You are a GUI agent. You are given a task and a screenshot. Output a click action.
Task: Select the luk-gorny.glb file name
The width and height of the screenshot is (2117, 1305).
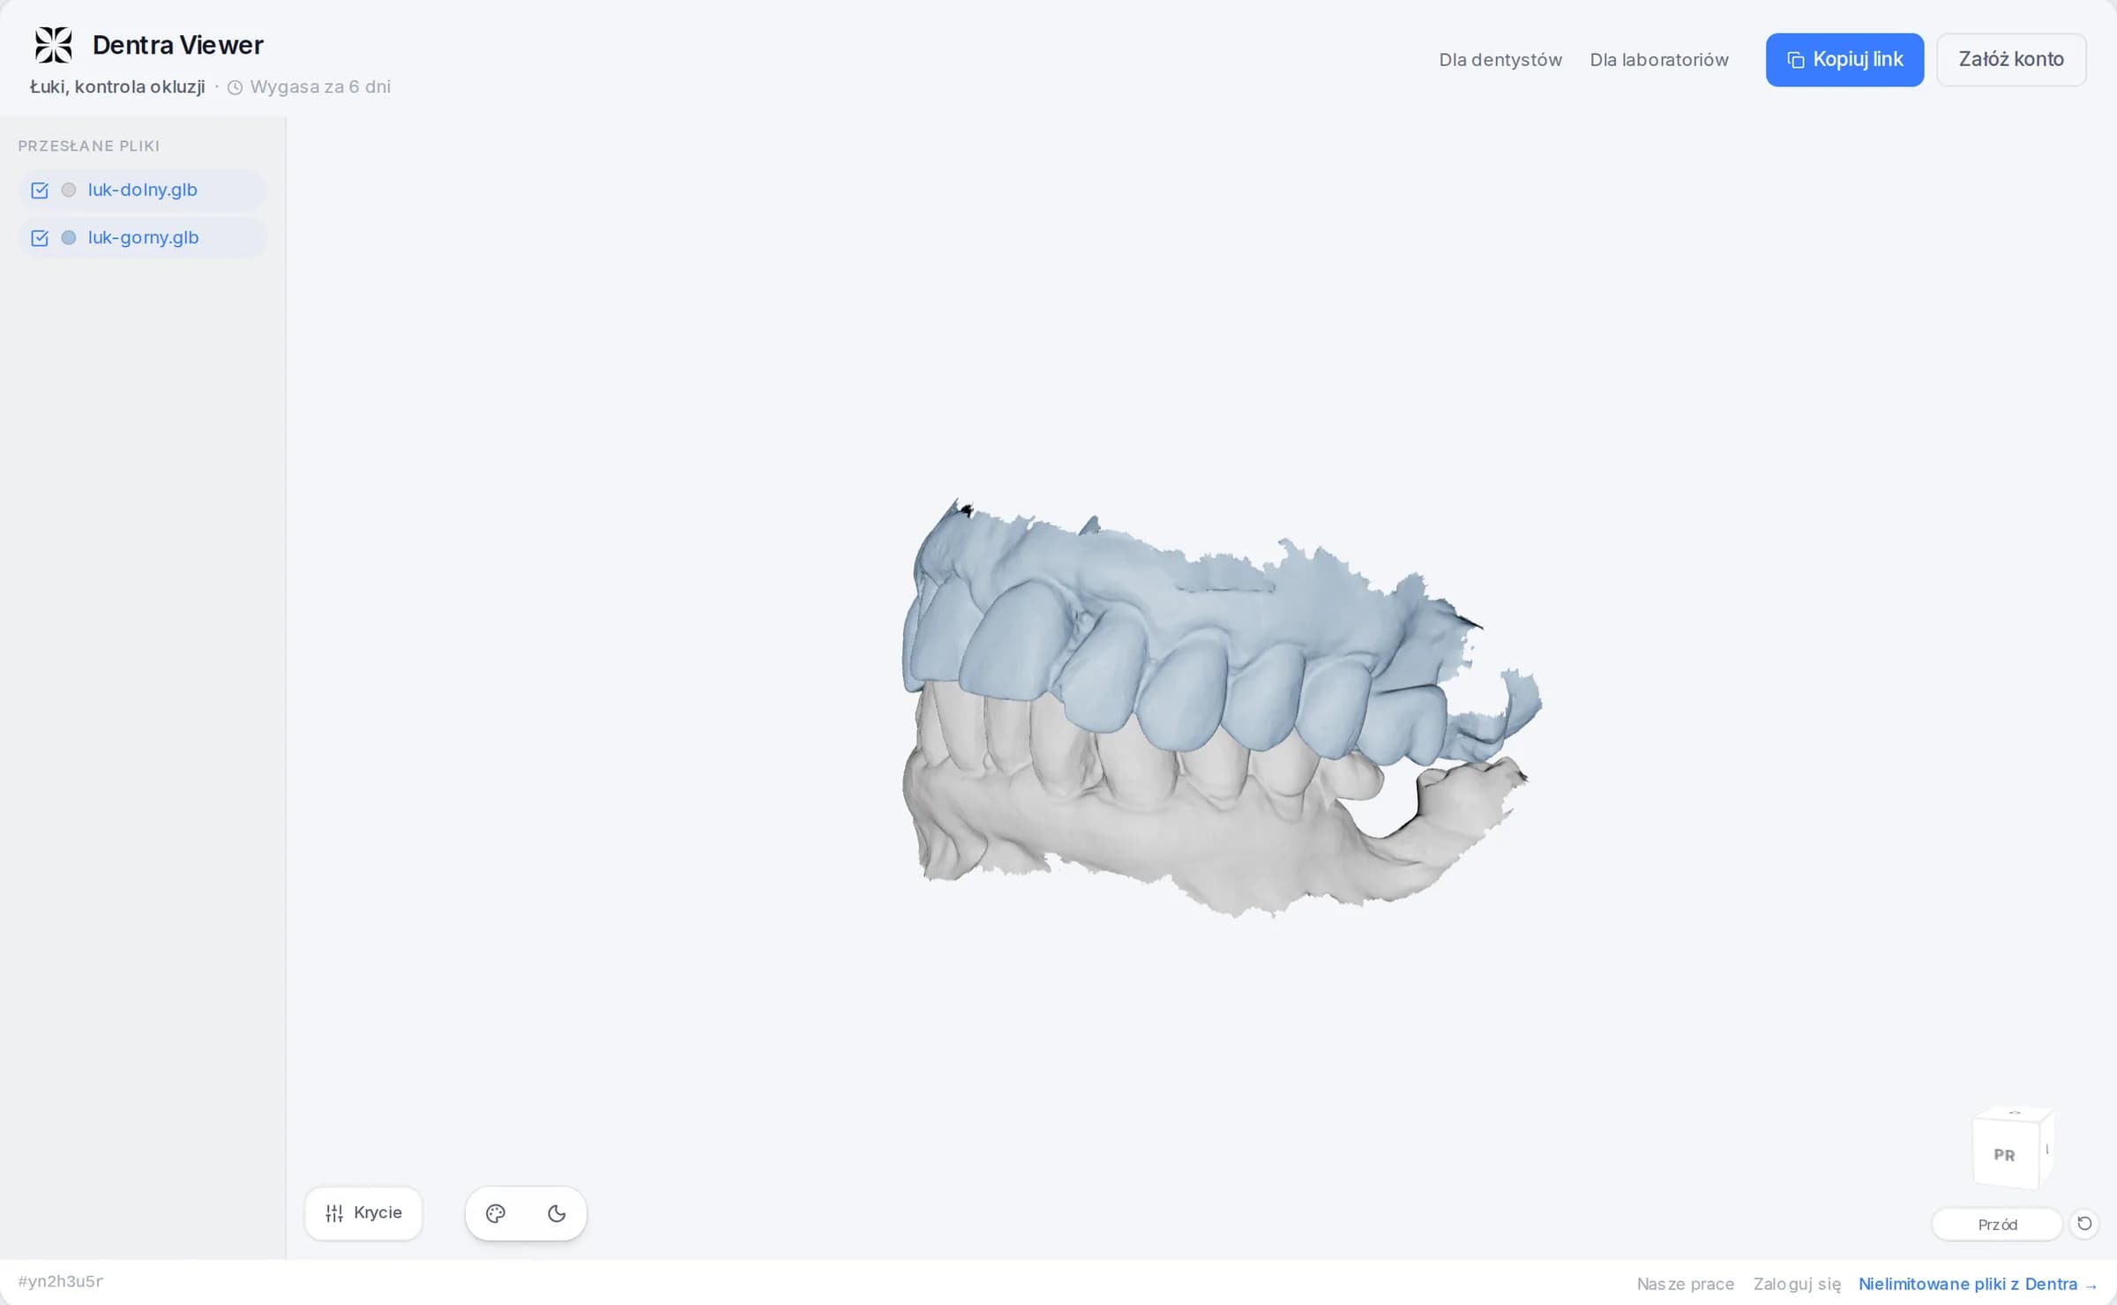pos(144,237)
